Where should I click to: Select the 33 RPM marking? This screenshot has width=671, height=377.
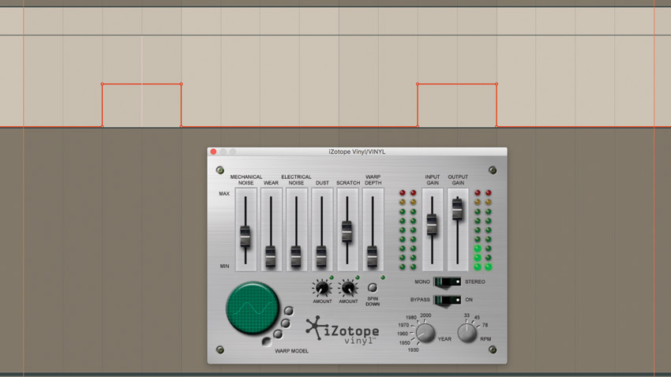tap(467, 315)
